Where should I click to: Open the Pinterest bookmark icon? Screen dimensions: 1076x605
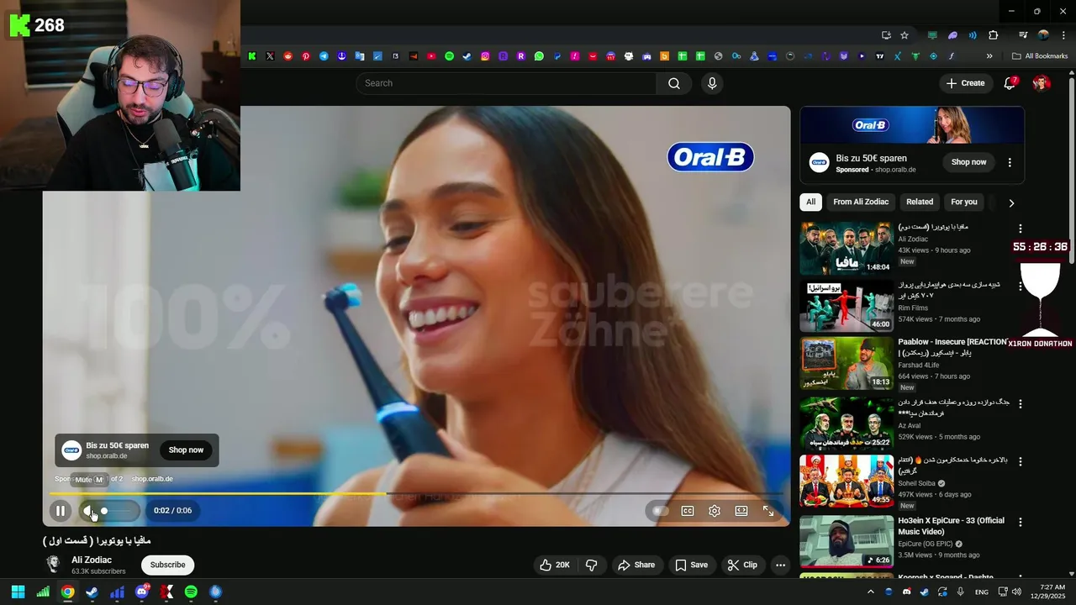[306, 56]
